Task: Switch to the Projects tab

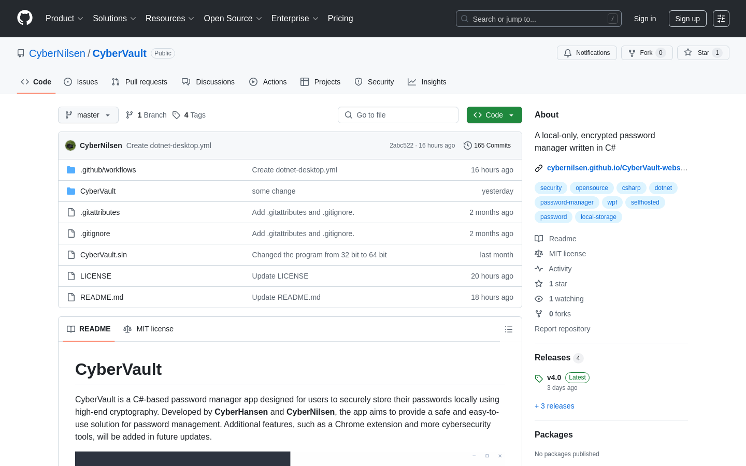Action: click(x=320, y=82)
